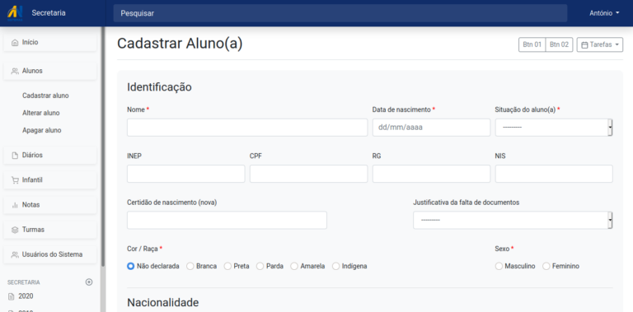Click the bar chart icon beside Notas

15,205
